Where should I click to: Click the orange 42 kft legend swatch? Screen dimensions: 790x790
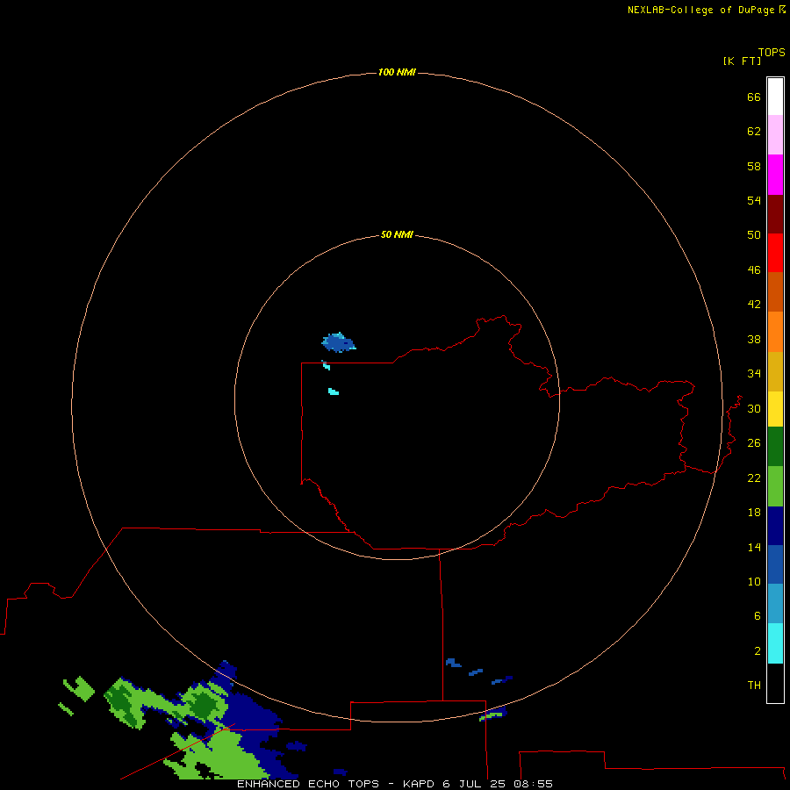coord(775,332)
